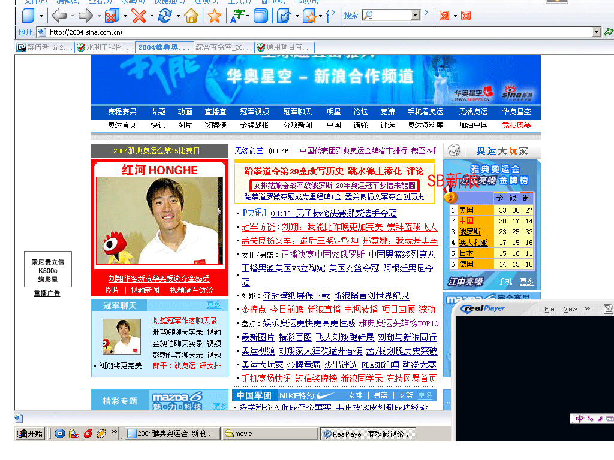Select the 2004雅典奥 tab
This screenshot has height=460, width=614.
pos(164,47)
